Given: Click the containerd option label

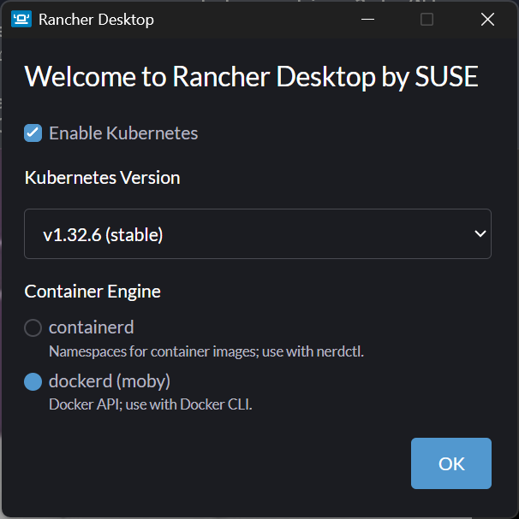Looking at the screenshot, I should coord(91,327).
